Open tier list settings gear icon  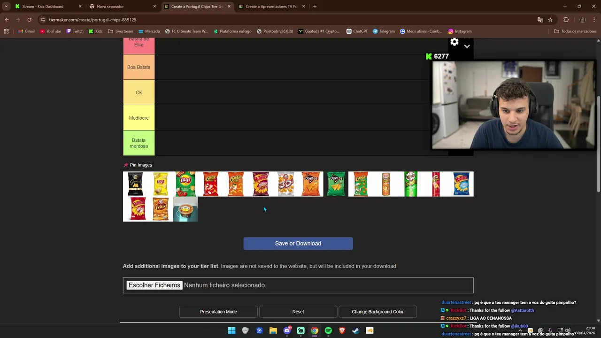(x=455, y=42)
